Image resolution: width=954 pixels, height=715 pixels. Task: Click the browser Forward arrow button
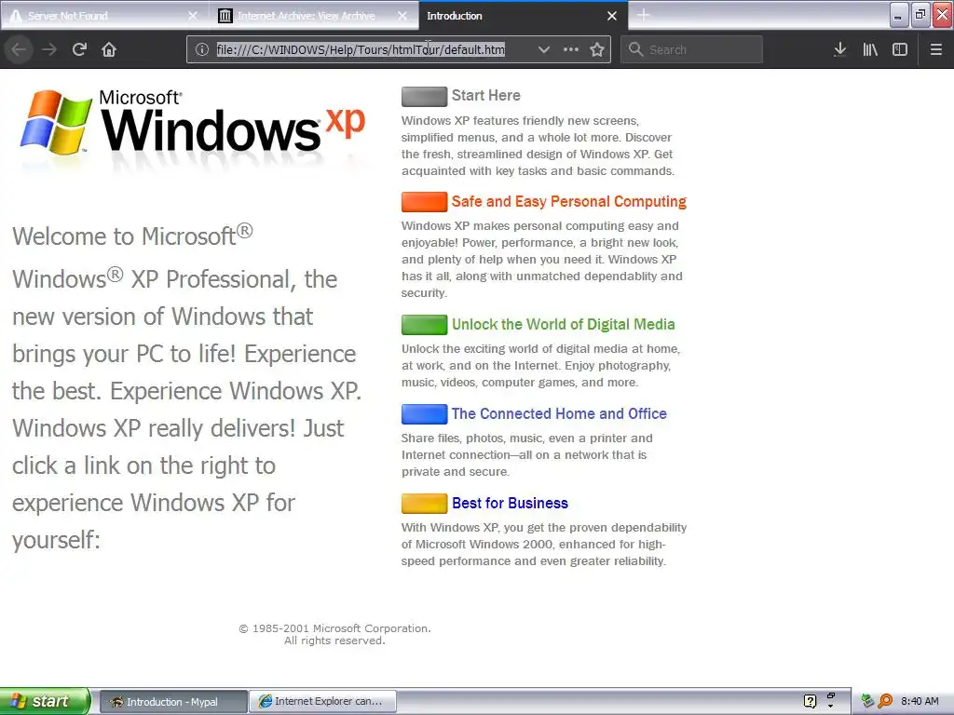coord(49,49)
